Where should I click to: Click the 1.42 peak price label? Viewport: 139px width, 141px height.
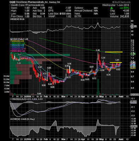point(98,50)
